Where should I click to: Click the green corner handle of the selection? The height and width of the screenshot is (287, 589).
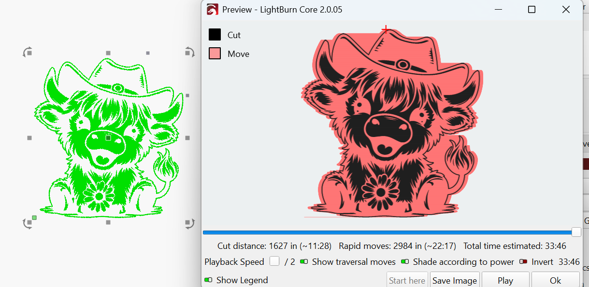34,218
